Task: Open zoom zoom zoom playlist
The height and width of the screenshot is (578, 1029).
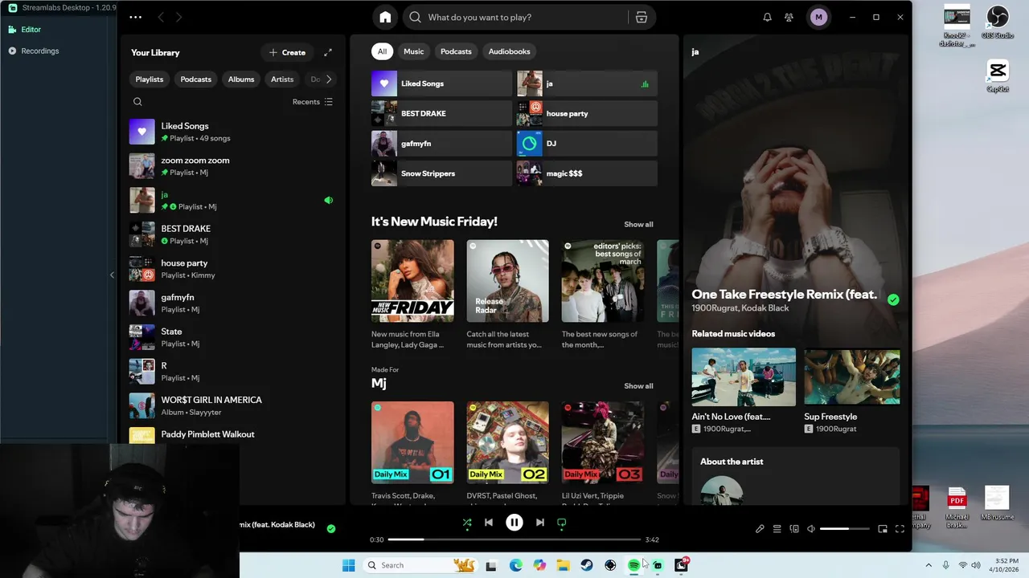Action: 232,166
